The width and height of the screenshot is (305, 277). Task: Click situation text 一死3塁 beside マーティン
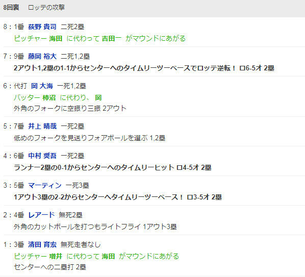click(77, 185)
